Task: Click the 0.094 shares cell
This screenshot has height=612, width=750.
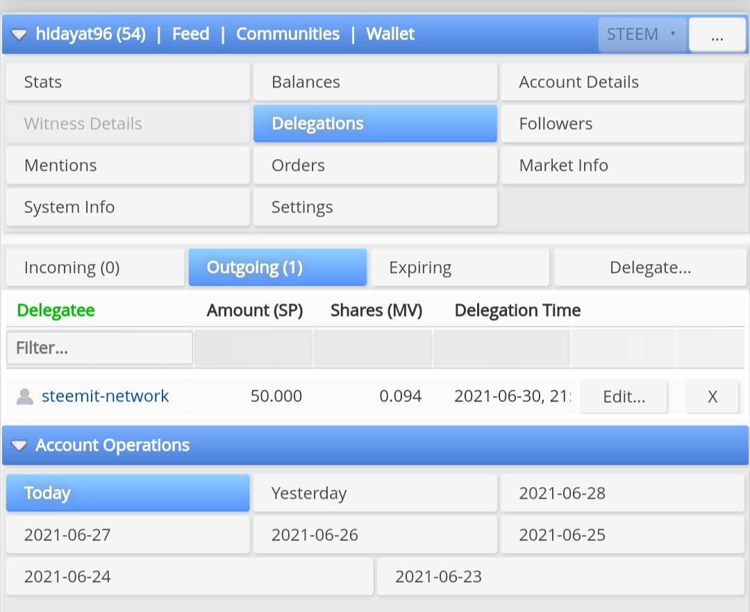Action: (401, 396)
